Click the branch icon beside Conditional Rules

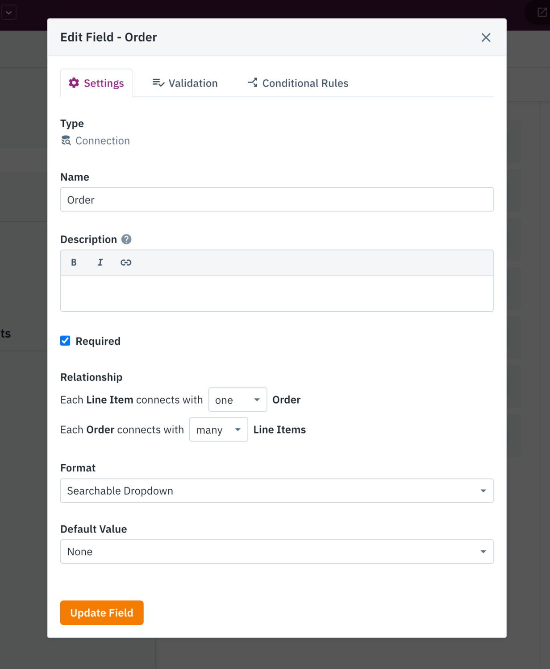[252, 83]
